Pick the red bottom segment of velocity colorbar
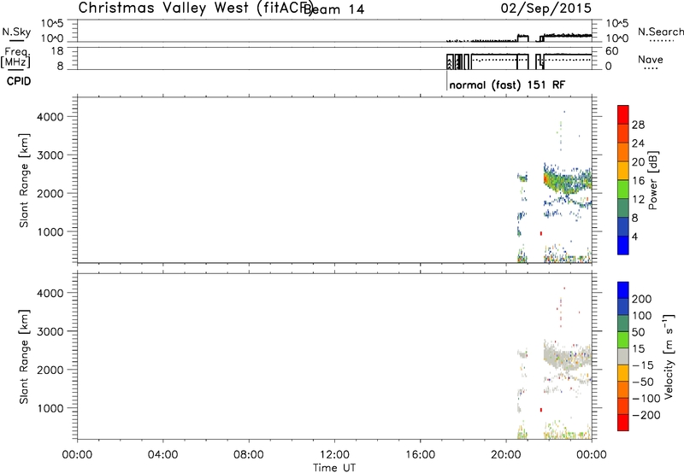The height and width of the screenshot is (473, 684). click(623, 423)
